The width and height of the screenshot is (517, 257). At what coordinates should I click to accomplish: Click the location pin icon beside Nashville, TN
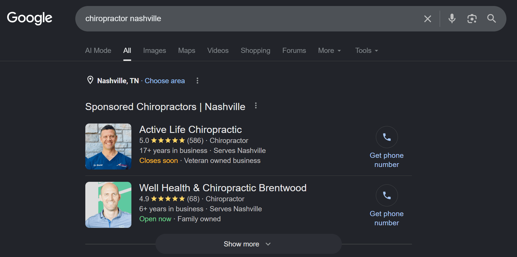point(90,80)
